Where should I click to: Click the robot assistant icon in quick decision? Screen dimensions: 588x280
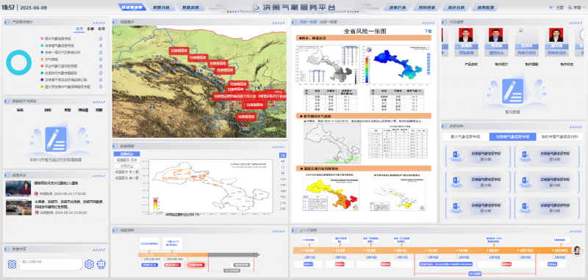[x=101, y=265]
